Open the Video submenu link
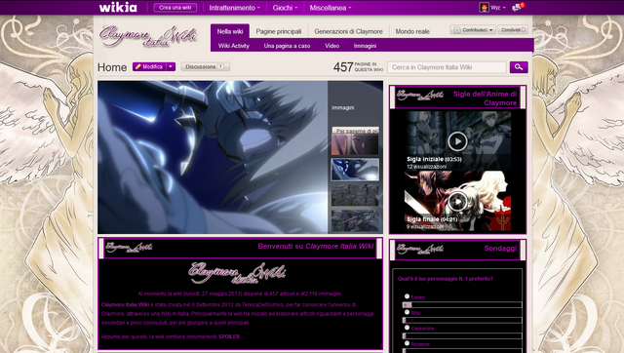 (331, 46)
